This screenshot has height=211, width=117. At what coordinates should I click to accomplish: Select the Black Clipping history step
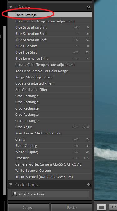point(50,146)
